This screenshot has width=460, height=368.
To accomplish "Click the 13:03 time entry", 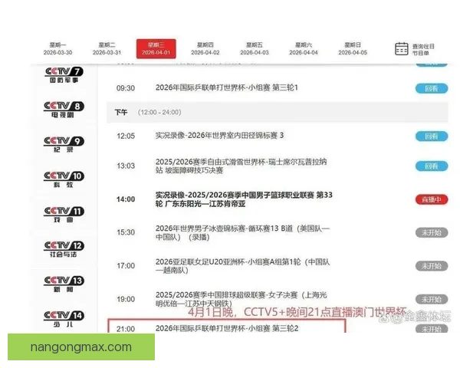I will [126, 166].
